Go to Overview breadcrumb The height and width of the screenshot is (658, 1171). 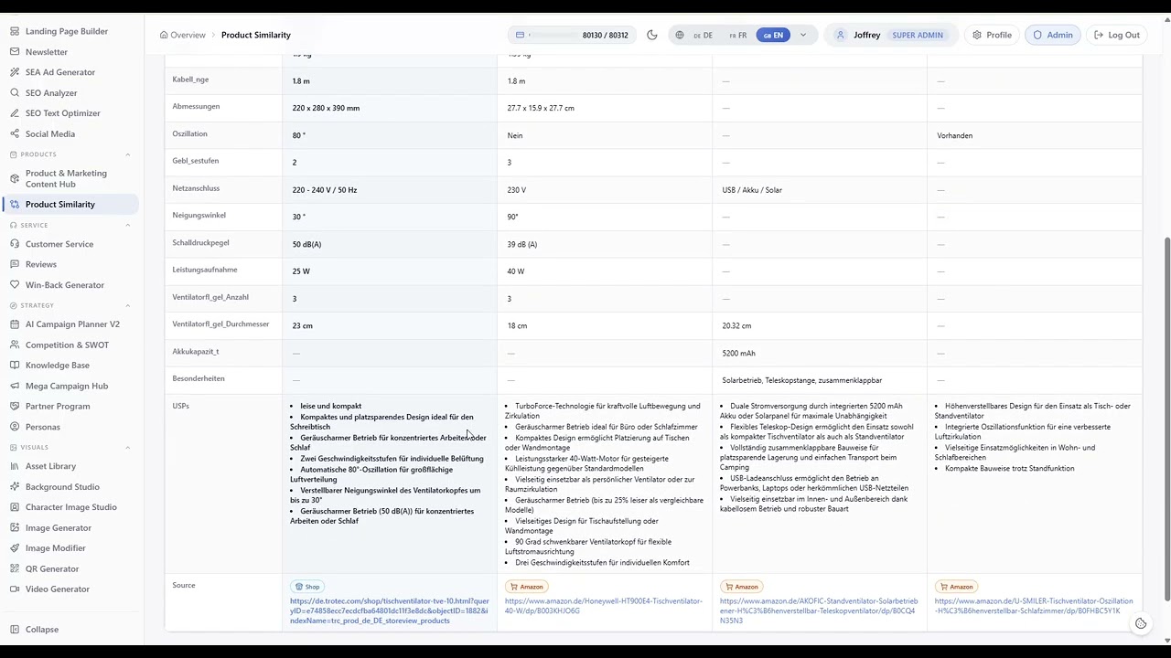182,36
